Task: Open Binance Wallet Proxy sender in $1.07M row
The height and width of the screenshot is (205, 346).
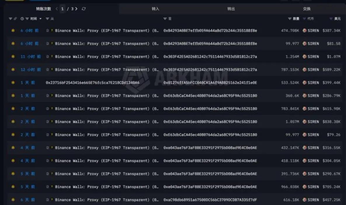Action: pyautogui.click(x=107, y=56)
